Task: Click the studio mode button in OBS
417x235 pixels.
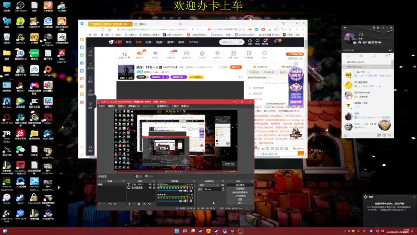Action: click(240, 196)
